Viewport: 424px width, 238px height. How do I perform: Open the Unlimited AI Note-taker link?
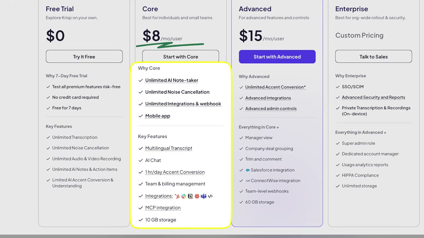(x=172, y=80)
